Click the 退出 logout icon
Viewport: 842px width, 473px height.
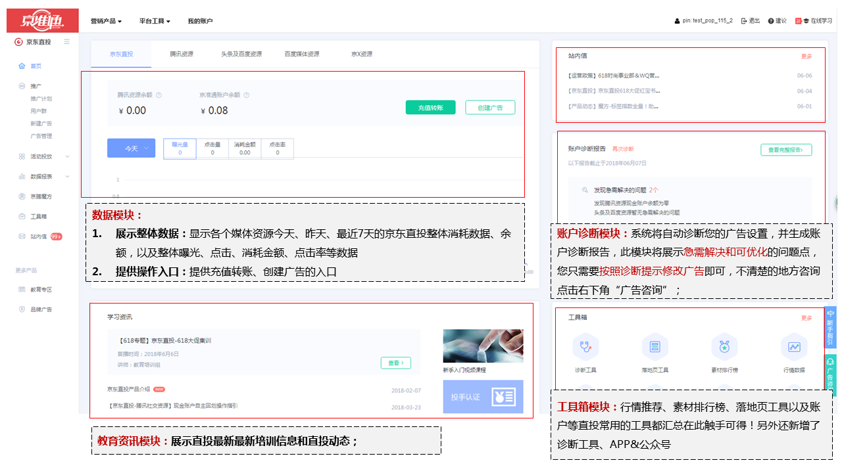744,21
